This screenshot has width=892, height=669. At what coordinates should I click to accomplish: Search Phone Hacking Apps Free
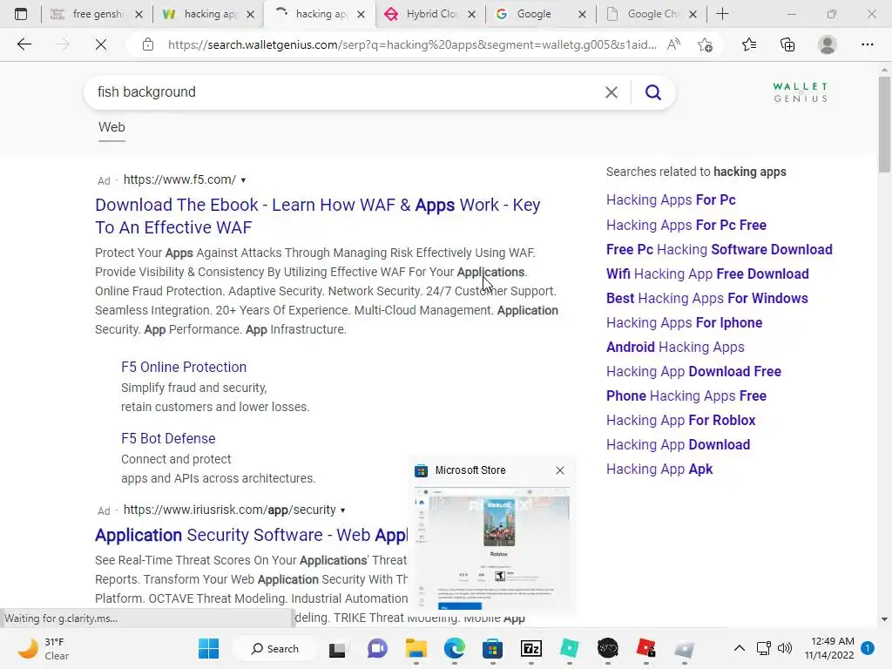pyautogui.click(x=686, y=396)
